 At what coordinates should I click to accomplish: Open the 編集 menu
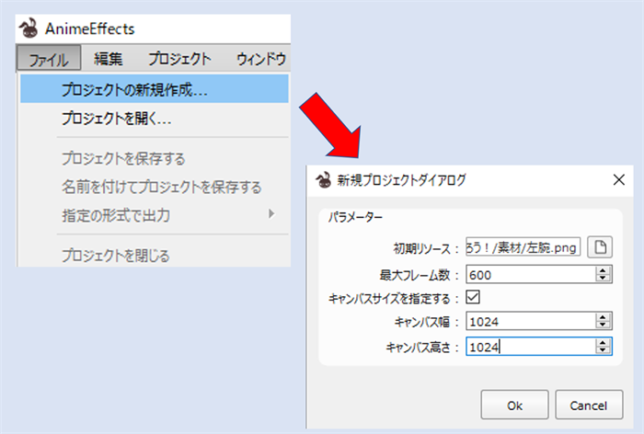[x=108, y=59]
